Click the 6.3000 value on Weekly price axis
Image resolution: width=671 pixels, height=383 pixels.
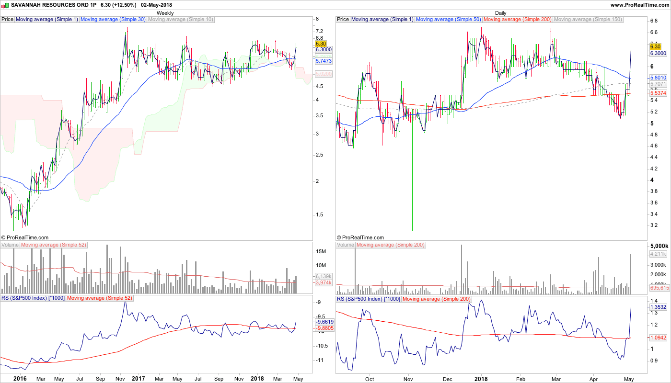click(324, 49)
